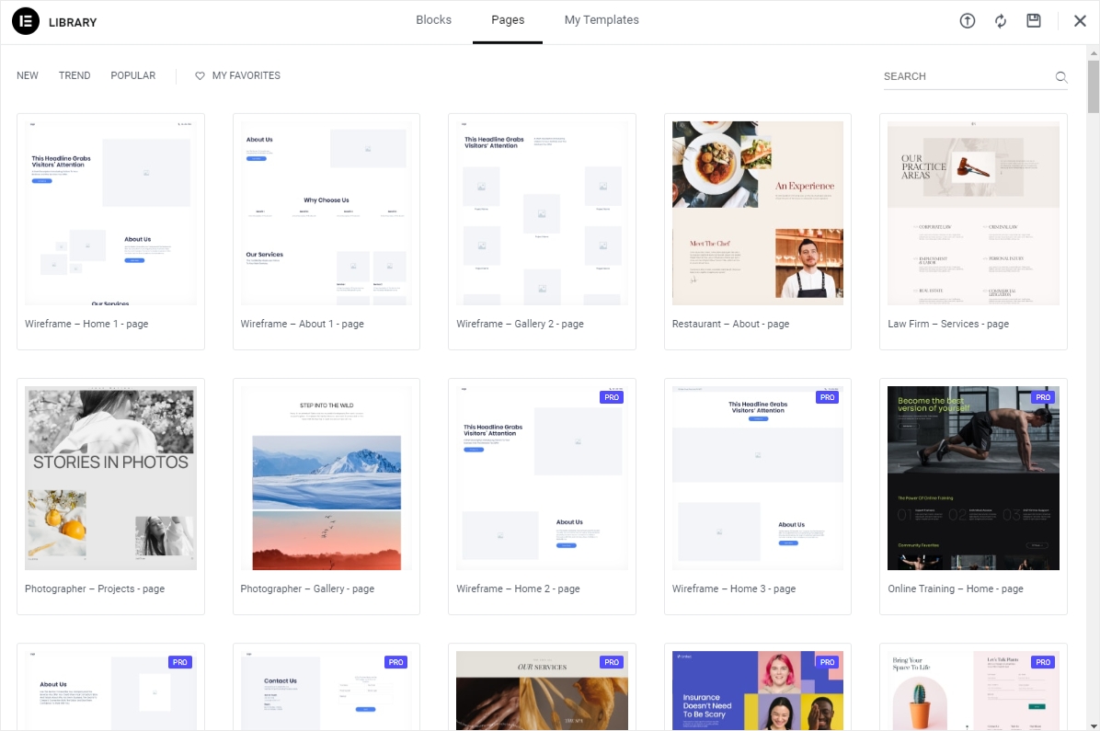Click the scrollbar up arrow

[x=1093, y=52]
